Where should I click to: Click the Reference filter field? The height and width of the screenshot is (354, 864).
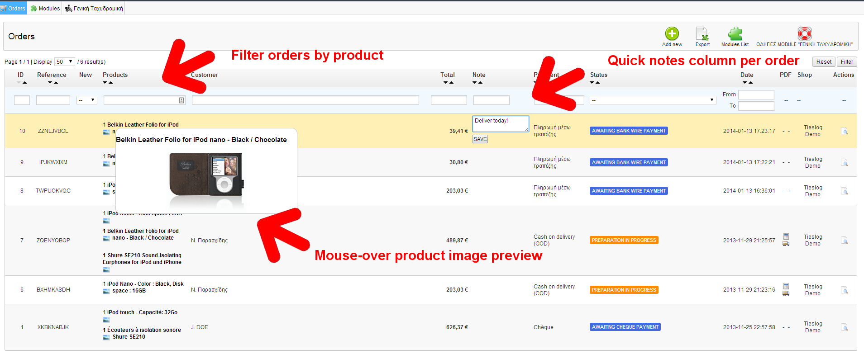[53, 100]
